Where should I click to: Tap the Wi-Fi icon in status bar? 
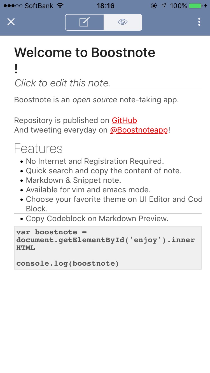[x=60, y=6]
